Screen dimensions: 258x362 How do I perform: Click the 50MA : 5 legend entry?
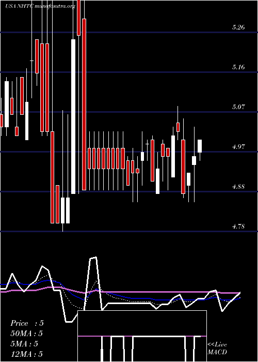27,334
